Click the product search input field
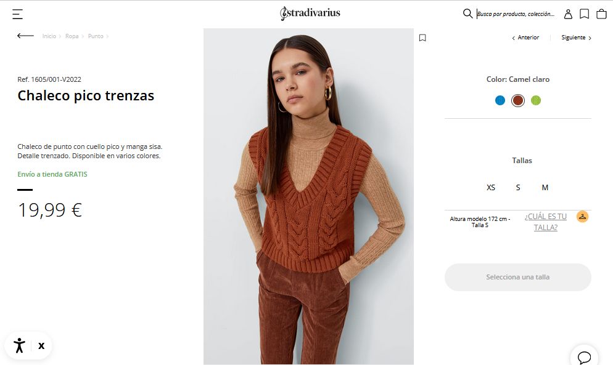 tap(516, 14)
